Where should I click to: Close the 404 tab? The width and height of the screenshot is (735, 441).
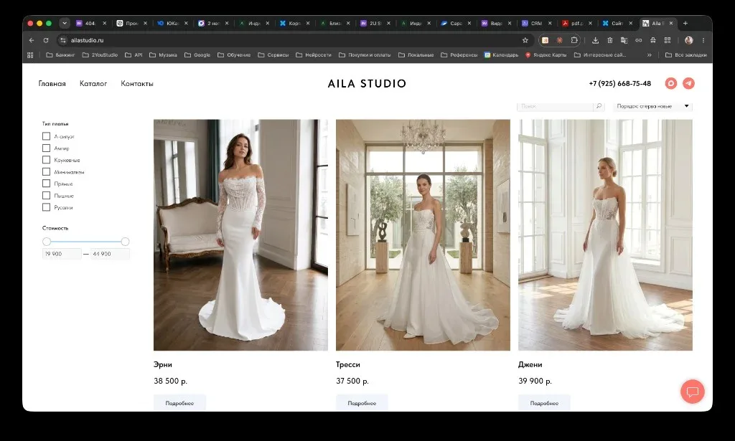pos(105,23)
